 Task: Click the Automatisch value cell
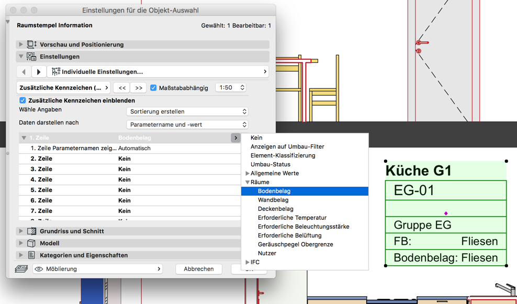coord(134,149)
